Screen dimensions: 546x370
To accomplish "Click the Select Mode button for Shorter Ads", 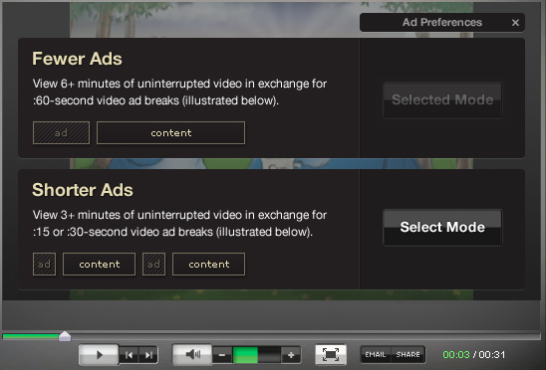I will coord(442,228).
